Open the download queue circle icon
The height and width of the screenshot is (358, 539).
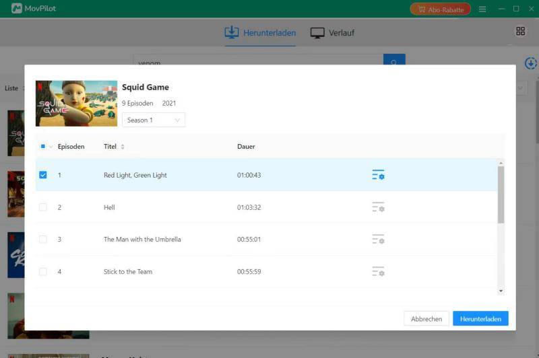pyautogui.click(x=531, y=63)
